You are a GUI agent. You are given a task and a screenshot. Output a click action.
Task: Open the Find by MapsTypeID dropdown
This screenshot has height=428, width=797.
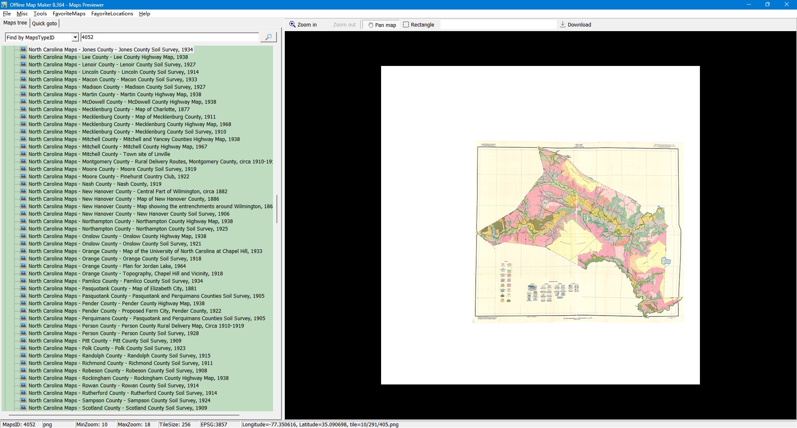(x=75, y=37)
